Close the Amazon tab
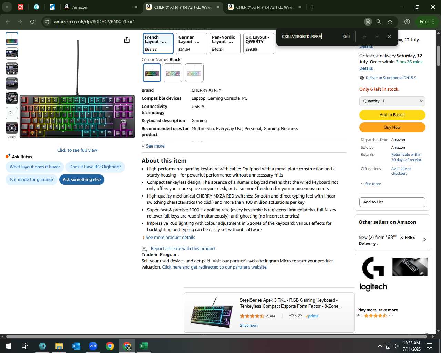This screenshot has width=441, height=353. tap(136, 7)
